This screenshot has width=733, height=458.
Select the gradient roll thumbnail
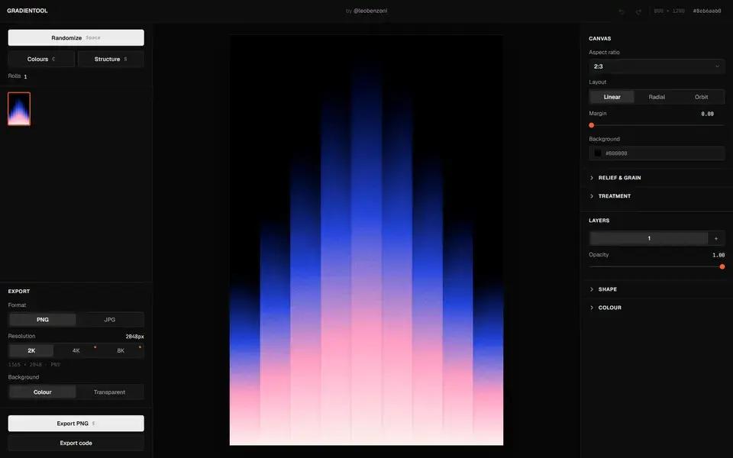[19, 109]
